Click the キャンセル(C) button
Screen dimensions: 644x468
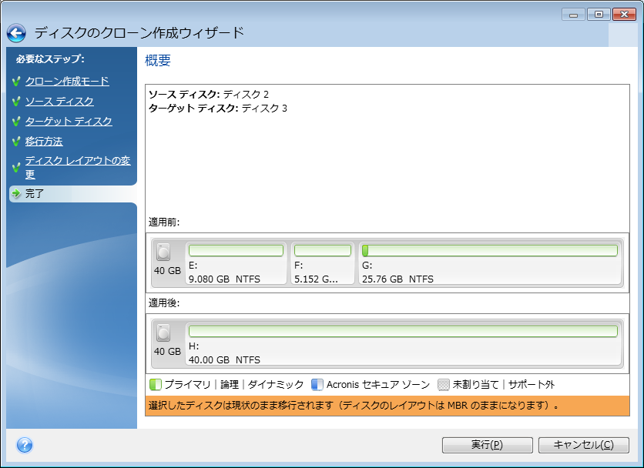click(584, 445)
